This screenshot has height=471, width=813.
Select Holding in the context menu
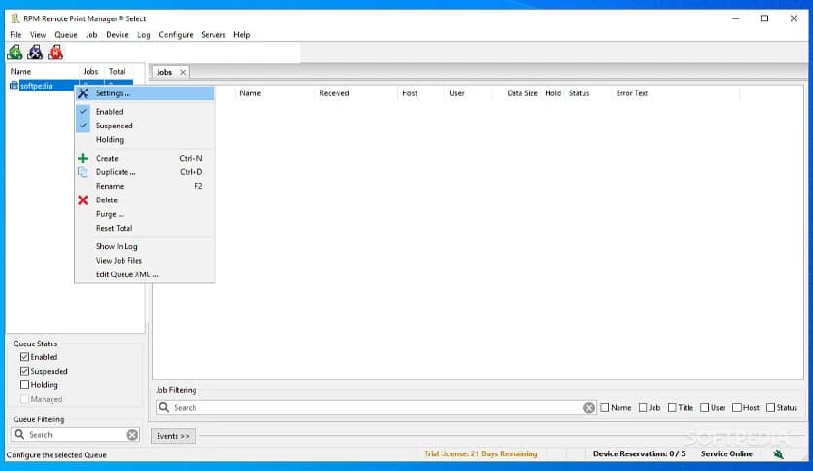[x=145, y=139]
